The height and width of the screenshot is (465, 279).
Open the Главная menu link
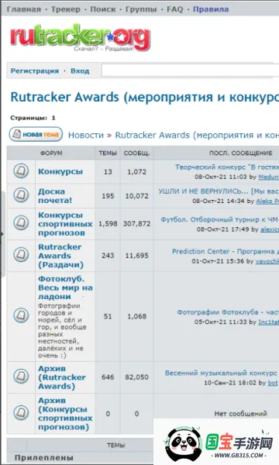[24, 9]
